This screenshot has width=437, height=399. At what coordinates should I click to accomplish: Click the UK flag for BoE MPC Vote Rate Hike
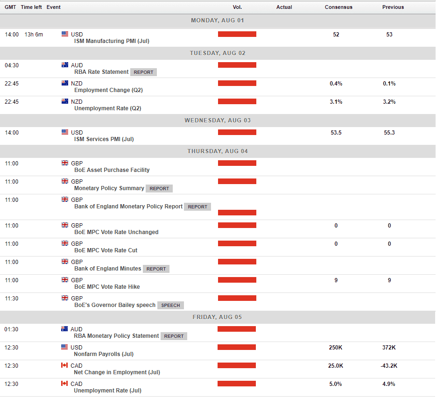point(64,280)
